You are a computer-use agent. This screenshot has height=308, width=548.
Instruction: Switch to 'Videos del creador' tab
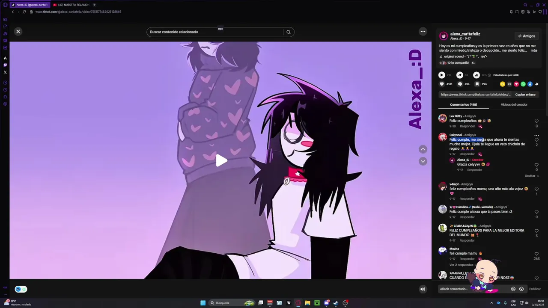tap(514, 104)
